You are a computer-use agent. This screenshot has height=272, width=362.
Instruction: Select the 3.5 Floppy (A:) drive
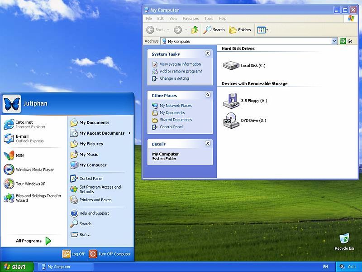click(x=245, y=101)
